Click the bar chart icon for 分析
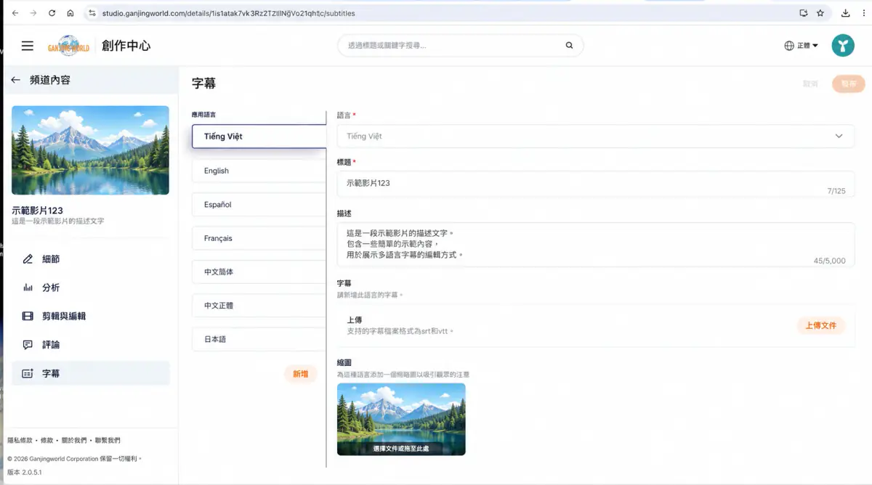872x485 pixels. click(x=28, y=288)
